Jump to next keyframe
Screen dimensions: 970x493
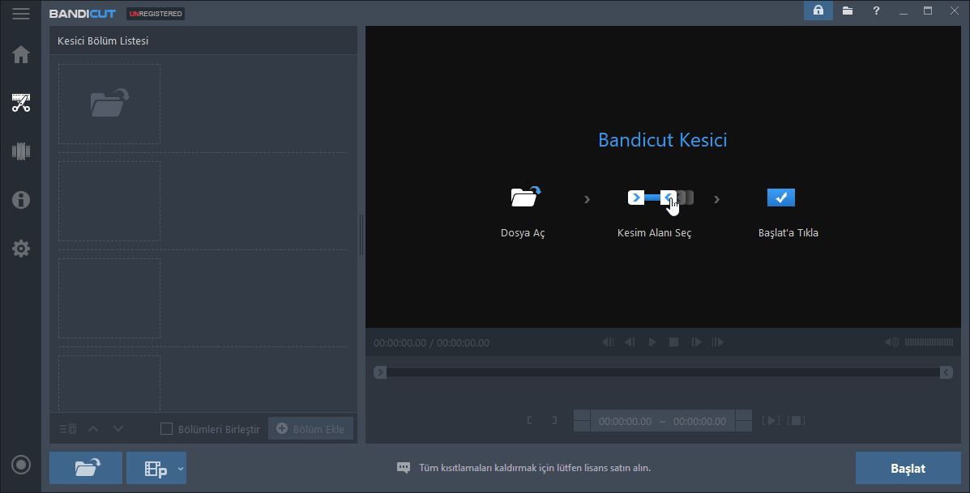718,342
